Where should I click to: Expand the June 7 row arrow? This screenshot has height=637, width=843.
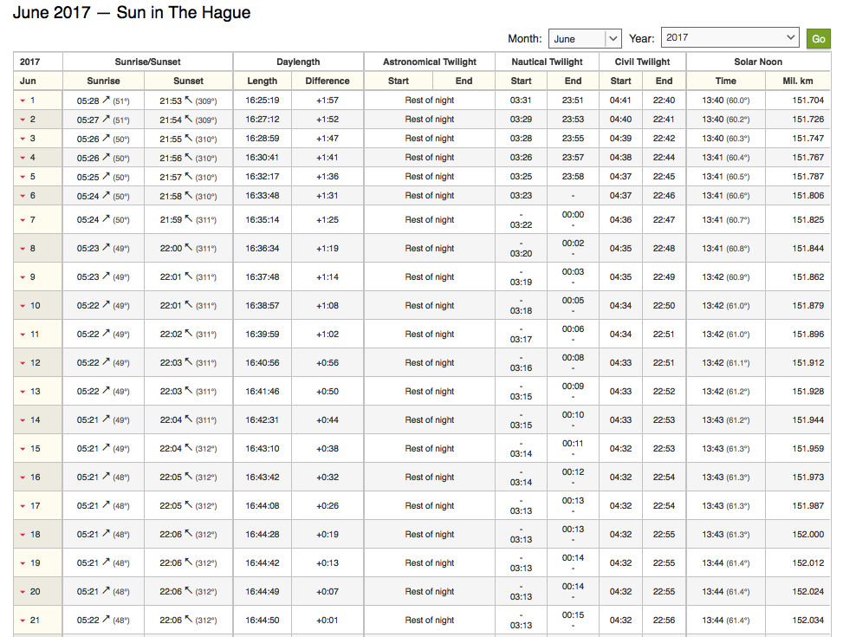23,220
